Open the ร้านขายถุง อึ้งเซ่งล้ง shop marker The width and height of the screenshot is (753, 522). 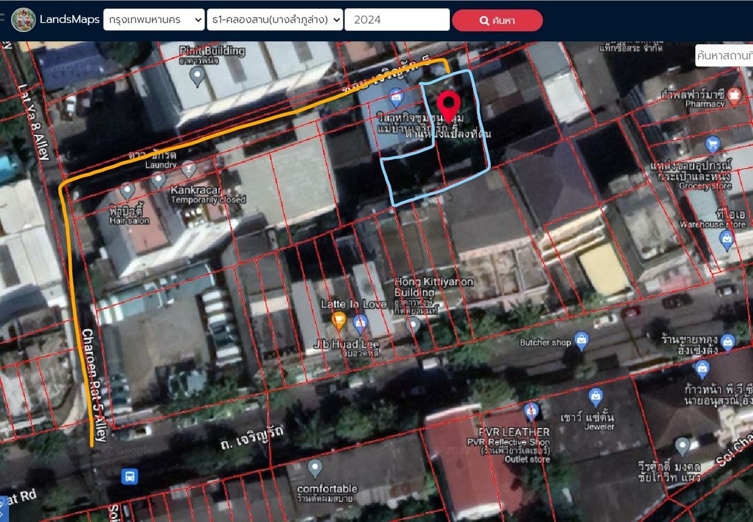(x=727, y=342)
